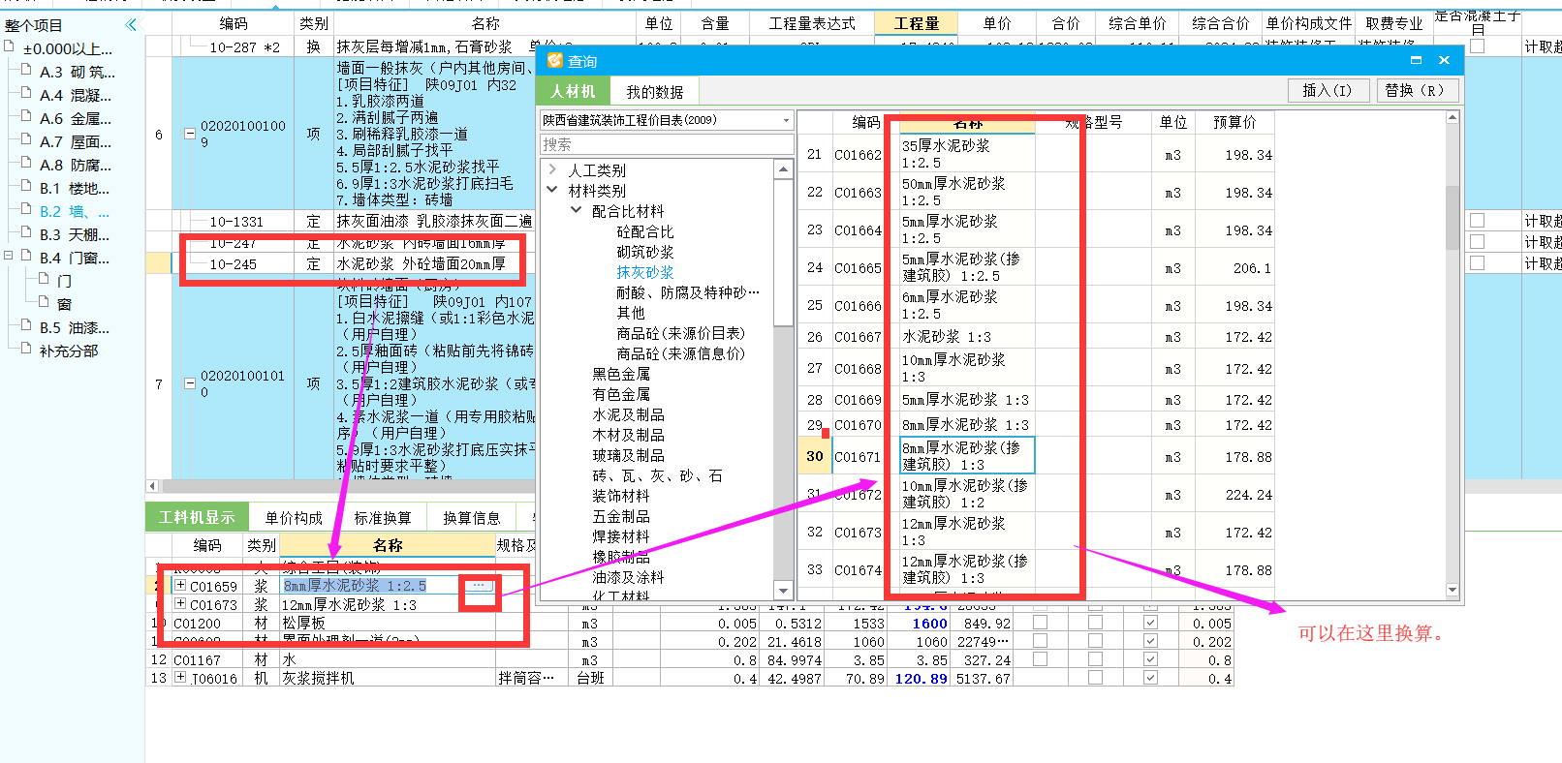Toggle the checked box in 水 row
This screenshot has width=1562, height=763.
pyautogui.click(x=1150, y=659)
